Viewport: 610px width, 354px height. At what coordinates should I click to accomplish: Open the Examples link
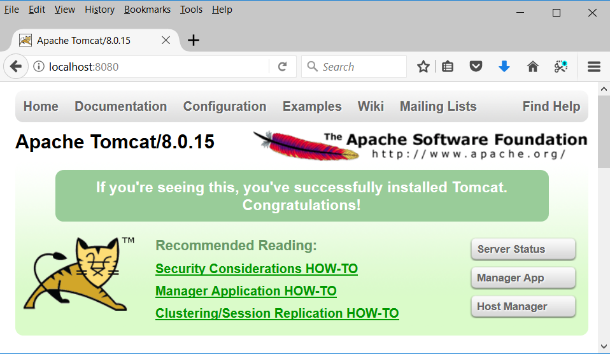(x=312, y=106)
